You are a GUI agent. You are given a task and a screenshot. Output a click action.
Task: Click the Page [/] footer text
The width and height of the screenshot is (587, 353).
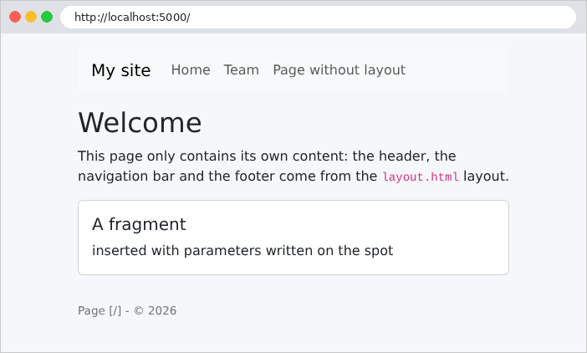click(x=100, y=310)
